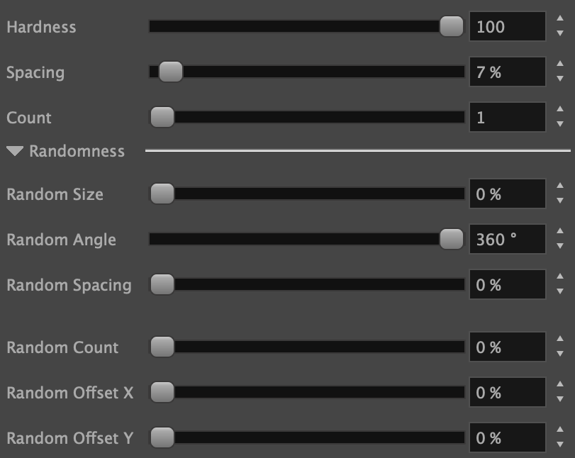Increase Count with the up arrow
Viewport: 575px width, 458px height.
click(x=560, y=110)
